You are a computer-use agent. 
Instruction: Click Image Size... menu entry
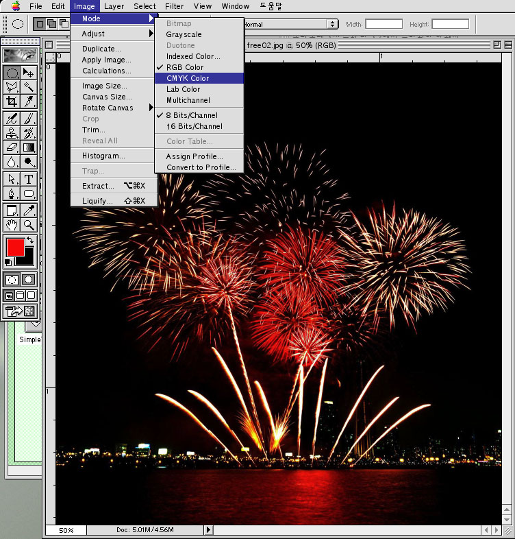tap(104, 86)
